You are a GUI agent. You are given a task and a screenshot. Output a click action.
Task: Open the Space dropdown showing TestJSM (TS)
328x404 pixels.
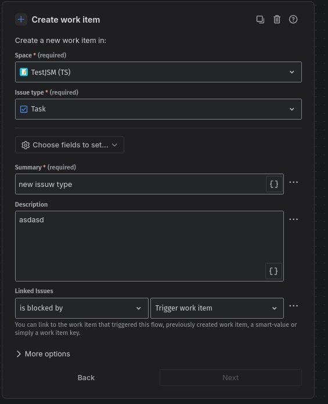tap(158, 72)
